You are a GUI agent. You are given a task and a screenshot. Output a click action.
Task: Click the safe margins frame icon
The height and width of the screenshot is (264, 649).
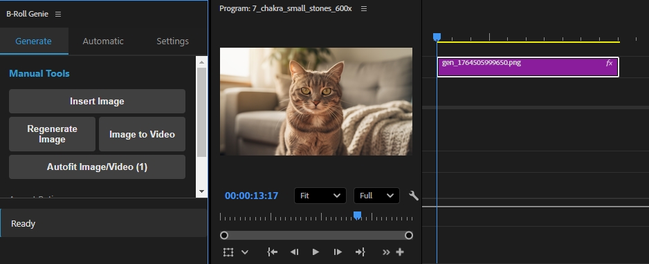(228, 252)
